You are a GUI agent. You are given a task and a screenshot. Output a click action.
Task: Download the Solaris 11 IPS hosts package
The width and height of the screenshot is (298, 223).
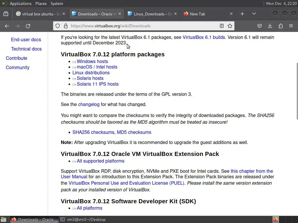tap(98, 84)
